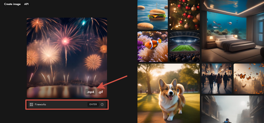Open the floating burger on water thumbnail

pyautogui.click(x=153, y=15)
